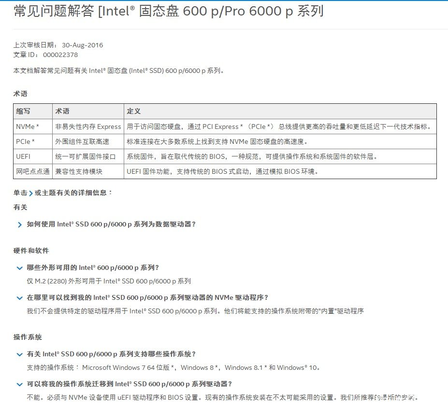The width and height of the screenshot is (448, 407).
Task: Click the 缩写 table column header
Action: [x=33, y=112]
